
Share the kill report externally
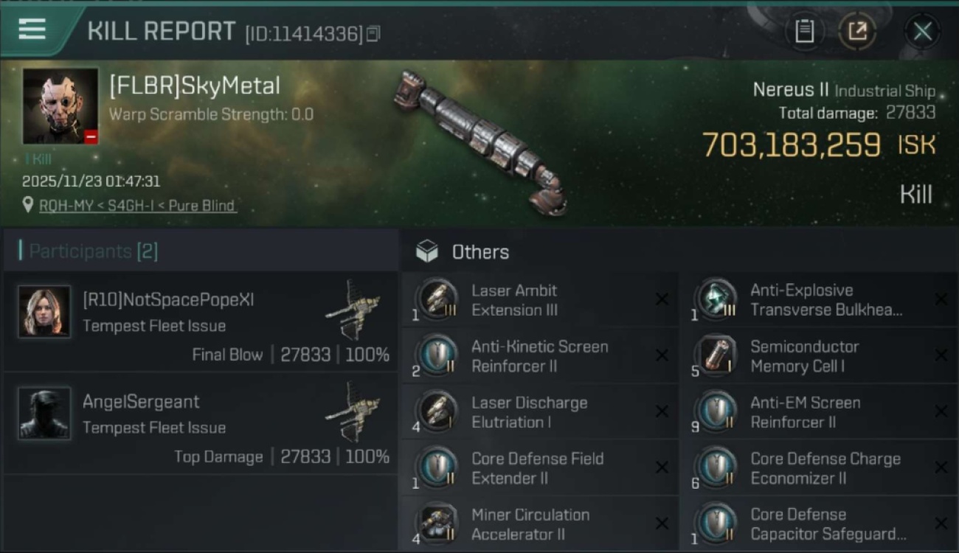(857, 32)
